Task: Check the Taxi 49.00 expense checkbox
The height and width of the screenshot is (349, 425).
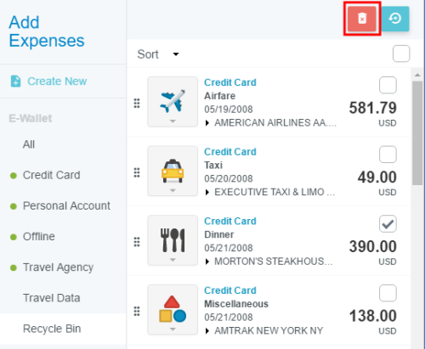Action: 388,155
